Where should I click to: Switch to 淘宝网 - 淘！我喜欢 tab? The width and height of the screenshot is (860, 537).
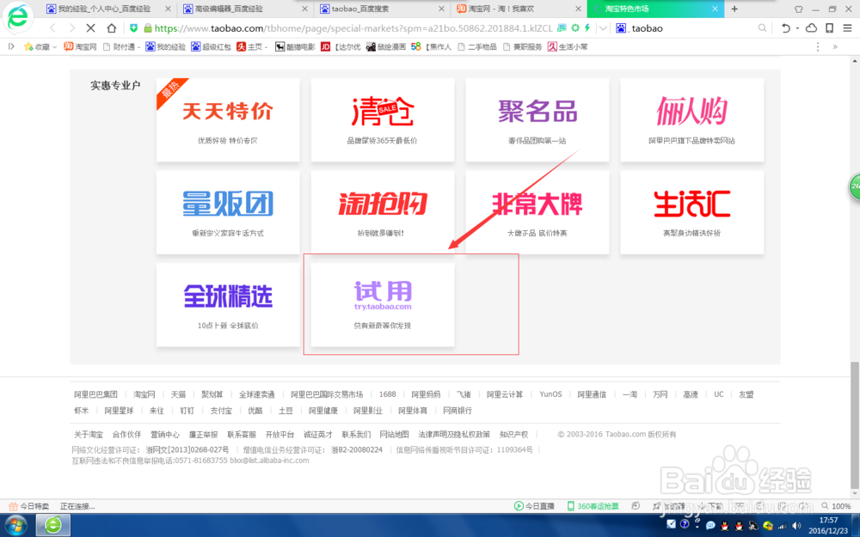click(x=519, y=9)
